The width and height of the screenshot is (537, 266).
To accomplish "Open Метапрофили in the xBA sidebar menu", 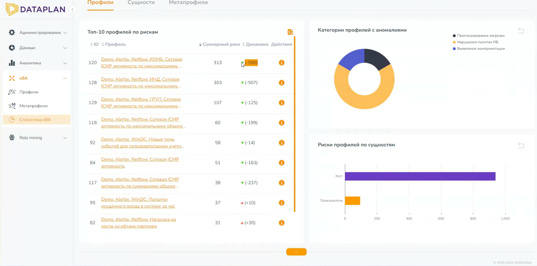I will click(34, 106).
